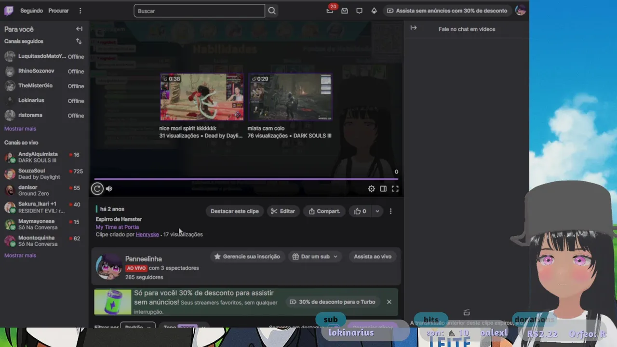Click Assista sem anúncios com 30% de desconto

click(x=447, y=11)
